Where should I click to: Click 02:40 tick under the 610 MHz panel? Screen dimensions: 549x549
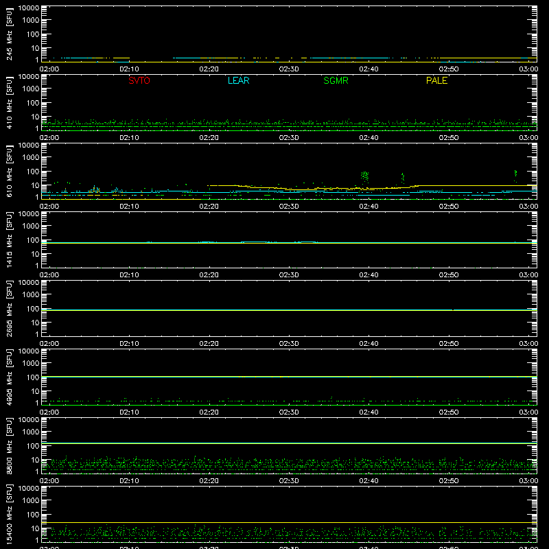click(369, 207)
